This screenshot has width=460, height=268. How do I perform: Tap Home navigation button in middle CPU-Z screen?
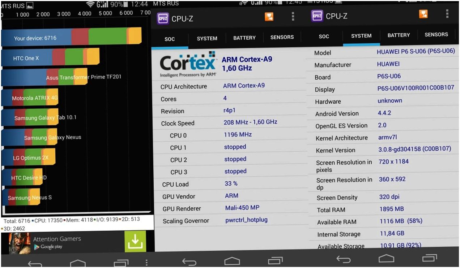pos(232,261)
